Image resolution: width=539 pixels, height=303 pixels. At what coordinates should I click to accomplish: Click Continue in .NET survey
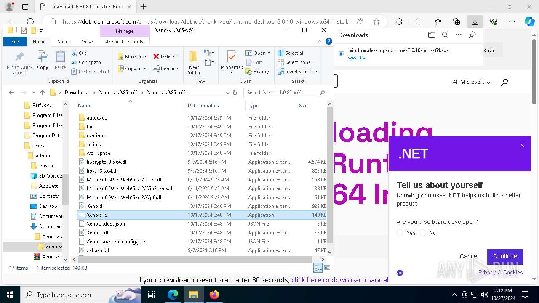click(505, 257)
